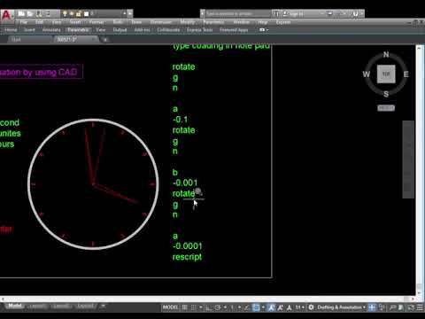
Task: Switch to the Annotate ribbon tab
Action: click(x=51, y=30)
